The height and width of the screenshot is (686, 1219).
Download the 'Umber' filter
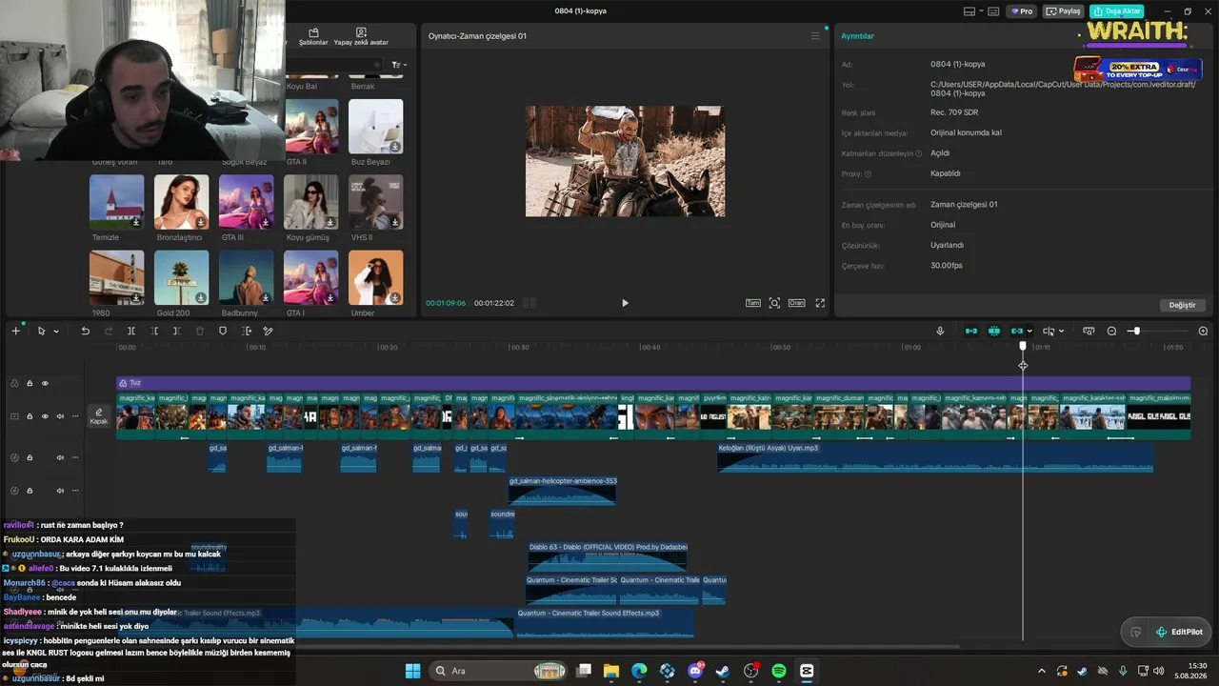pos(395,297)
